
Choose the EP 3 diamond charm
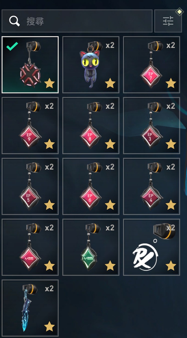pos(151,125)
